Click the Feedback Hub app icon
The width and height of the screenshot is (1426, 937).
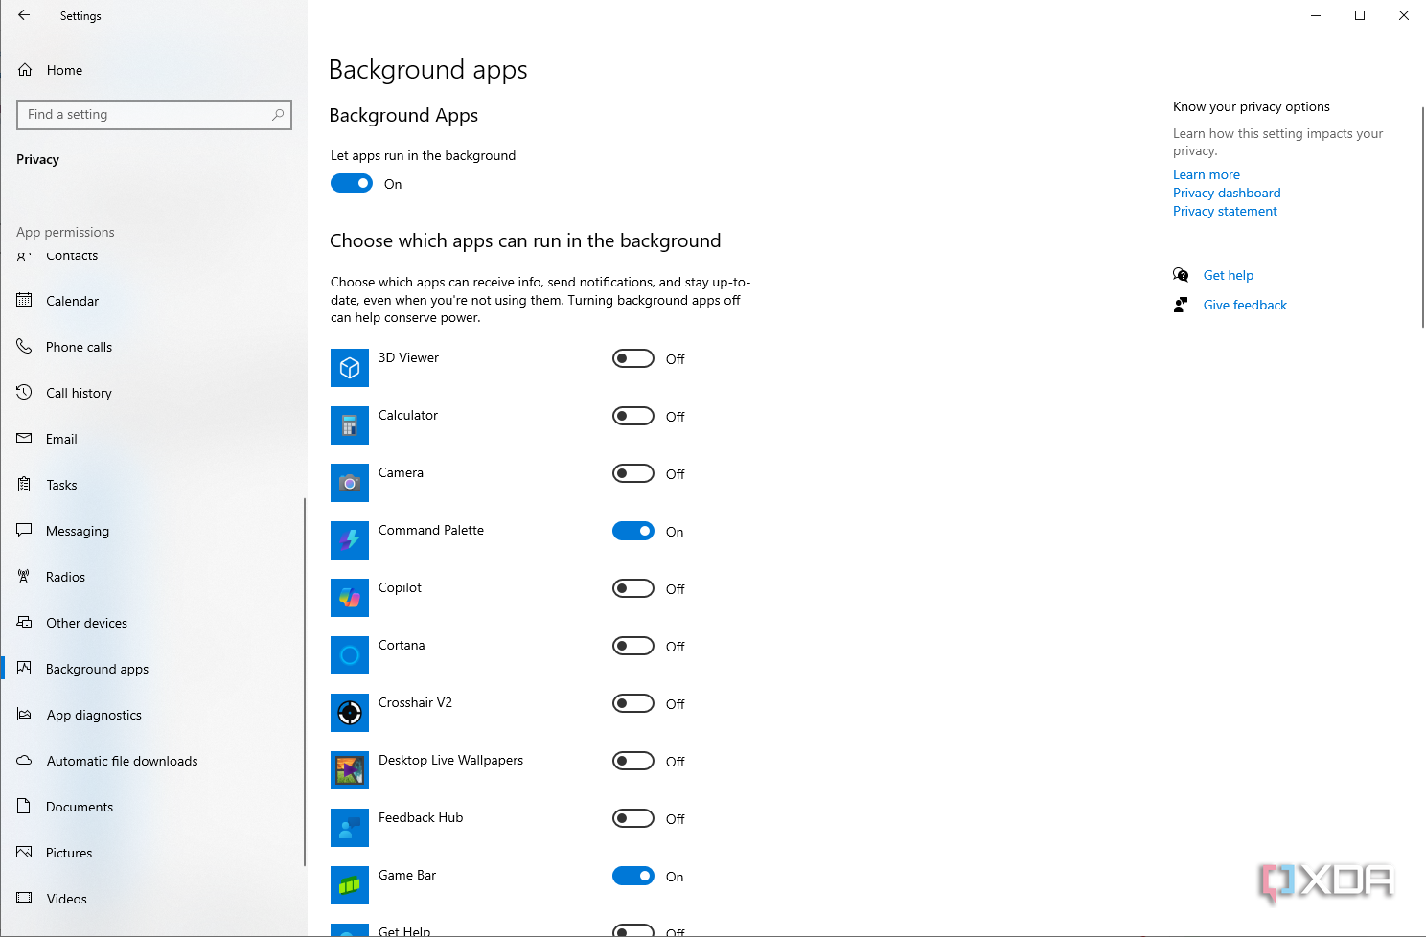[350, 828]
